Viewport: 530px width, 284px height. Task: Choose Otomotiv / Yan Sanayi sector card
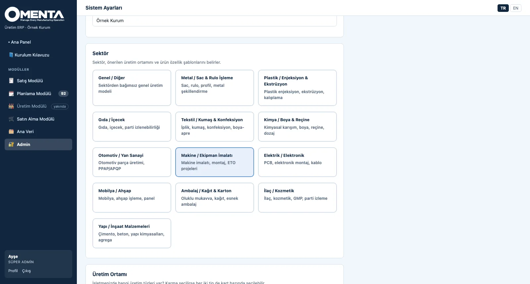pyautogui.click(x=132, y=162)
